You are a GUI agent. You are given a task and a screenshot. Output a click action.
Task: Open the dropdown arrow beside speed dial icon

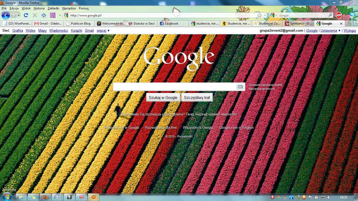[60, 15]
